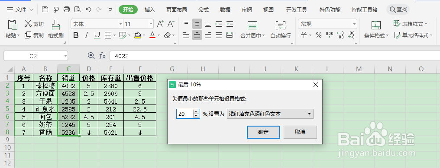The width and height of the screenshot is (440, 168).
Task: Open the 开发工具 tab
Action: tap(297, 10)
